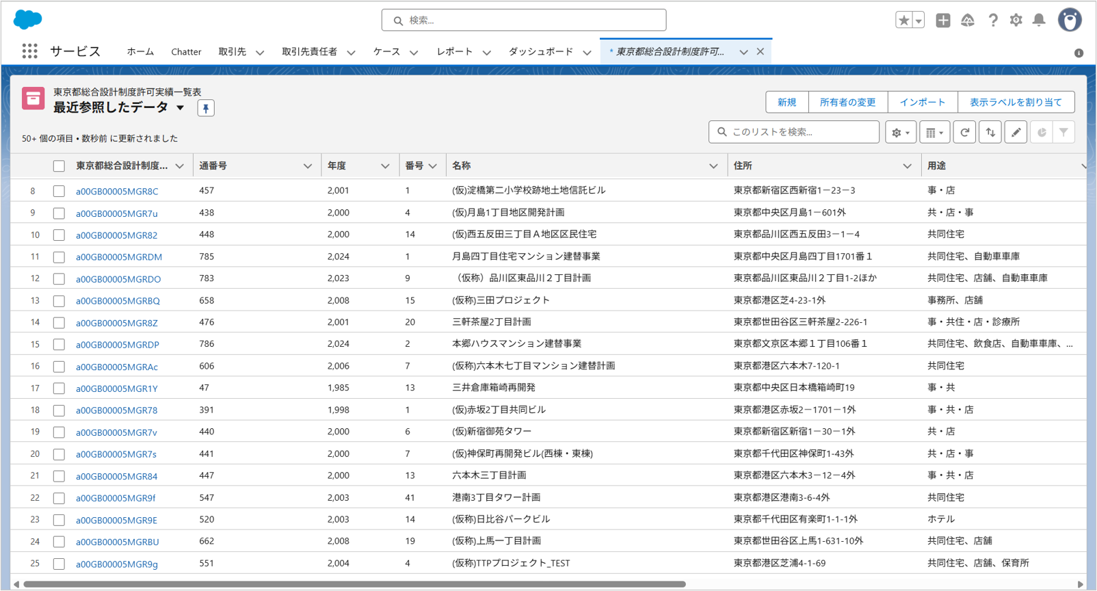Tick the checkbox for a00GB00005MGR7s

coord(59,454)
